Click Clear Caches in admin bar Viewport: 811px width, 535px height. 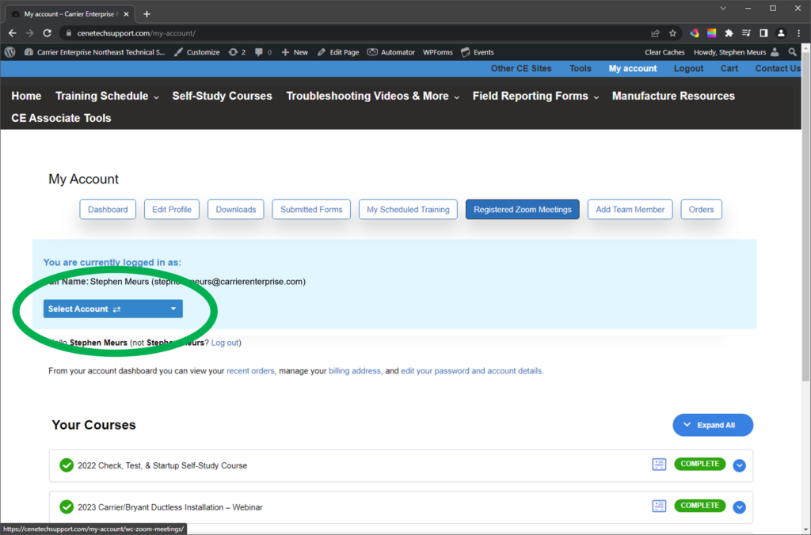pos(664,52)
